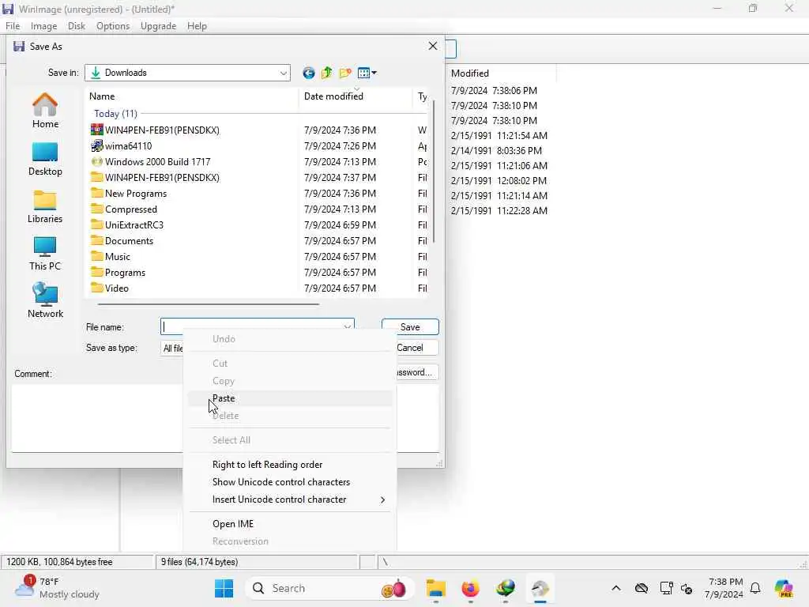Sort files by the Name column header
This screenshot has height=607, width=809.
pyautogui.click(x=191, y=96)
